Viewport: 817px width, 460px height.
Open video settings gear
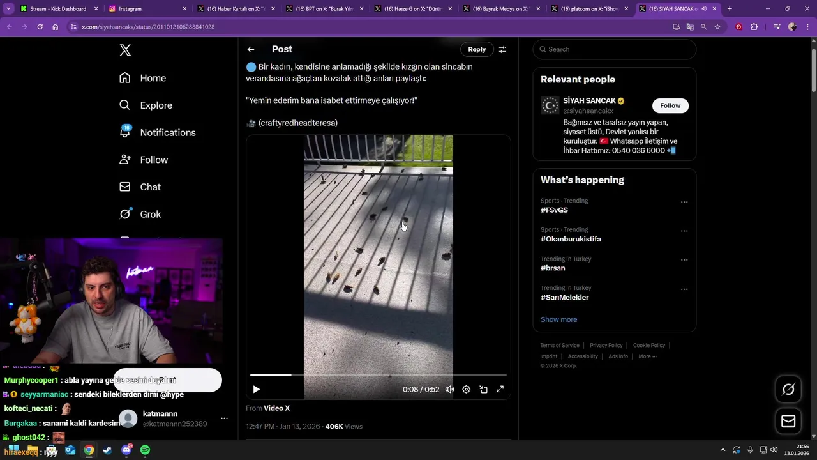point(467,389)
